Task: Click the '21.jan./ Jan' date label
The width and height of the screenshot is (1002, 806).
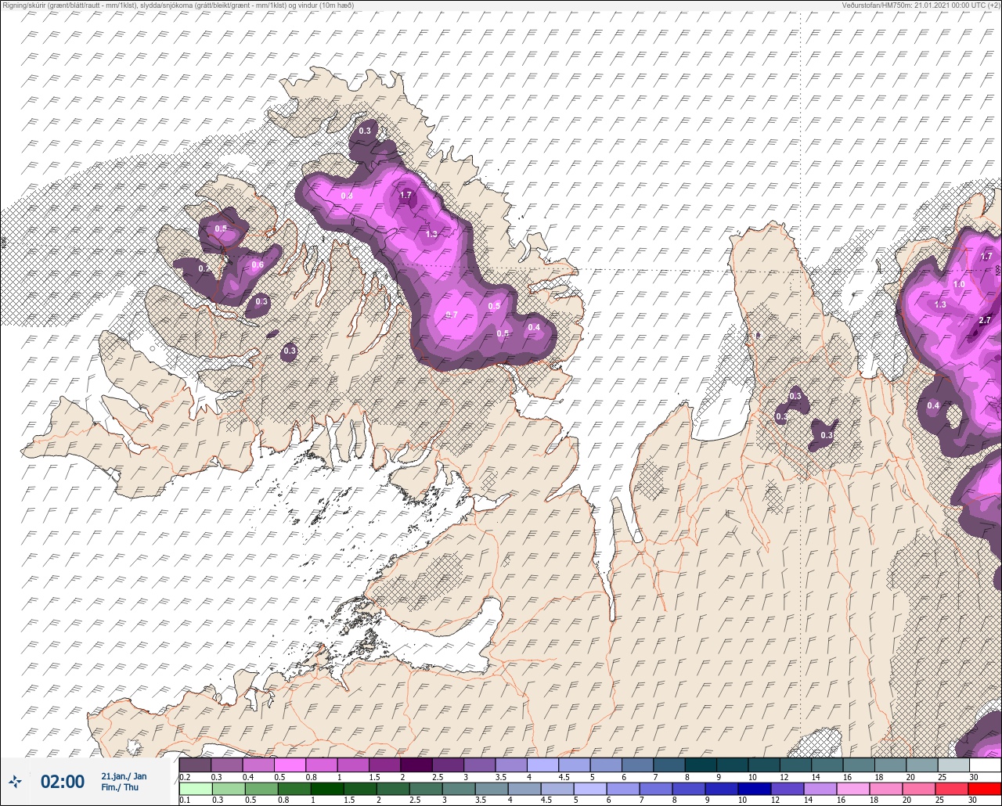Action: 124,776
